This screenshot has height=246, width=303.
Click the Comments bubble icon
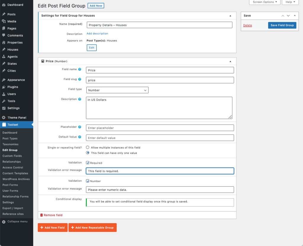pyautogui.click(x=4, y=35)
